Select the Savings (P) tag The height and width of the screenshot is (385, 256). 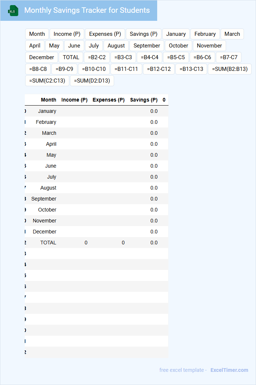(143, 34)
